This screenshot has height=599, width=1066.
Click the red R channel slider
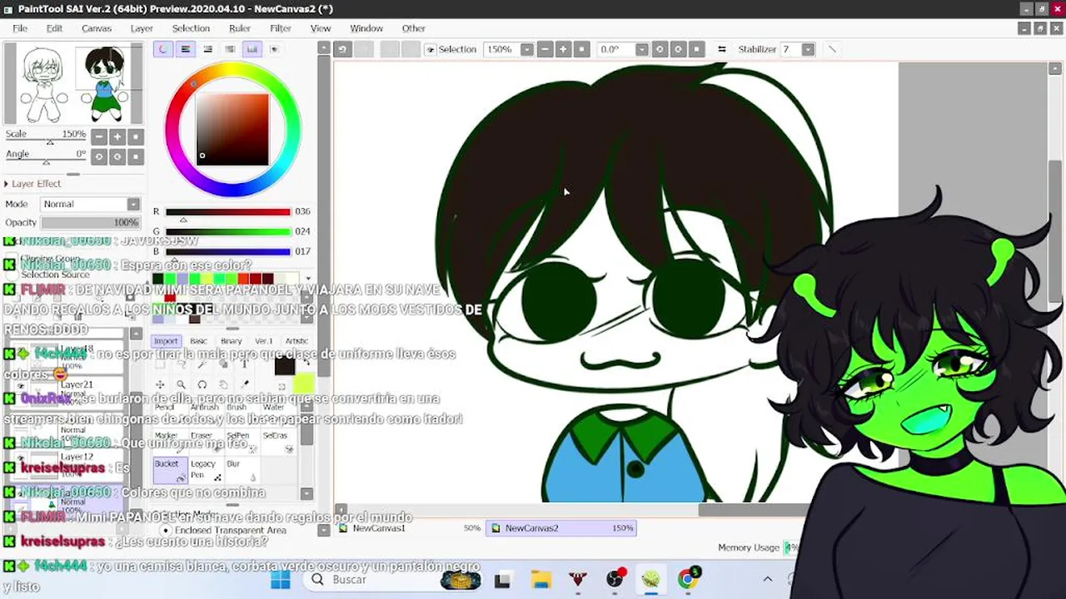pyautogui.click(x=227, y=212)
